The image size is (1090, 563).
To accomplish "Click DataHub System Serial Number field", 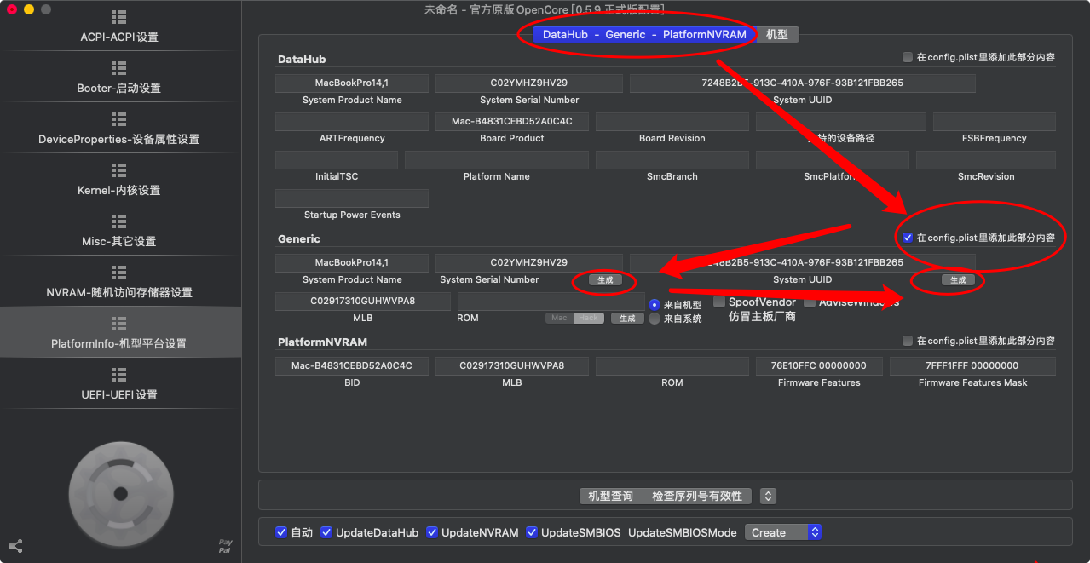I will click(529, 83).
